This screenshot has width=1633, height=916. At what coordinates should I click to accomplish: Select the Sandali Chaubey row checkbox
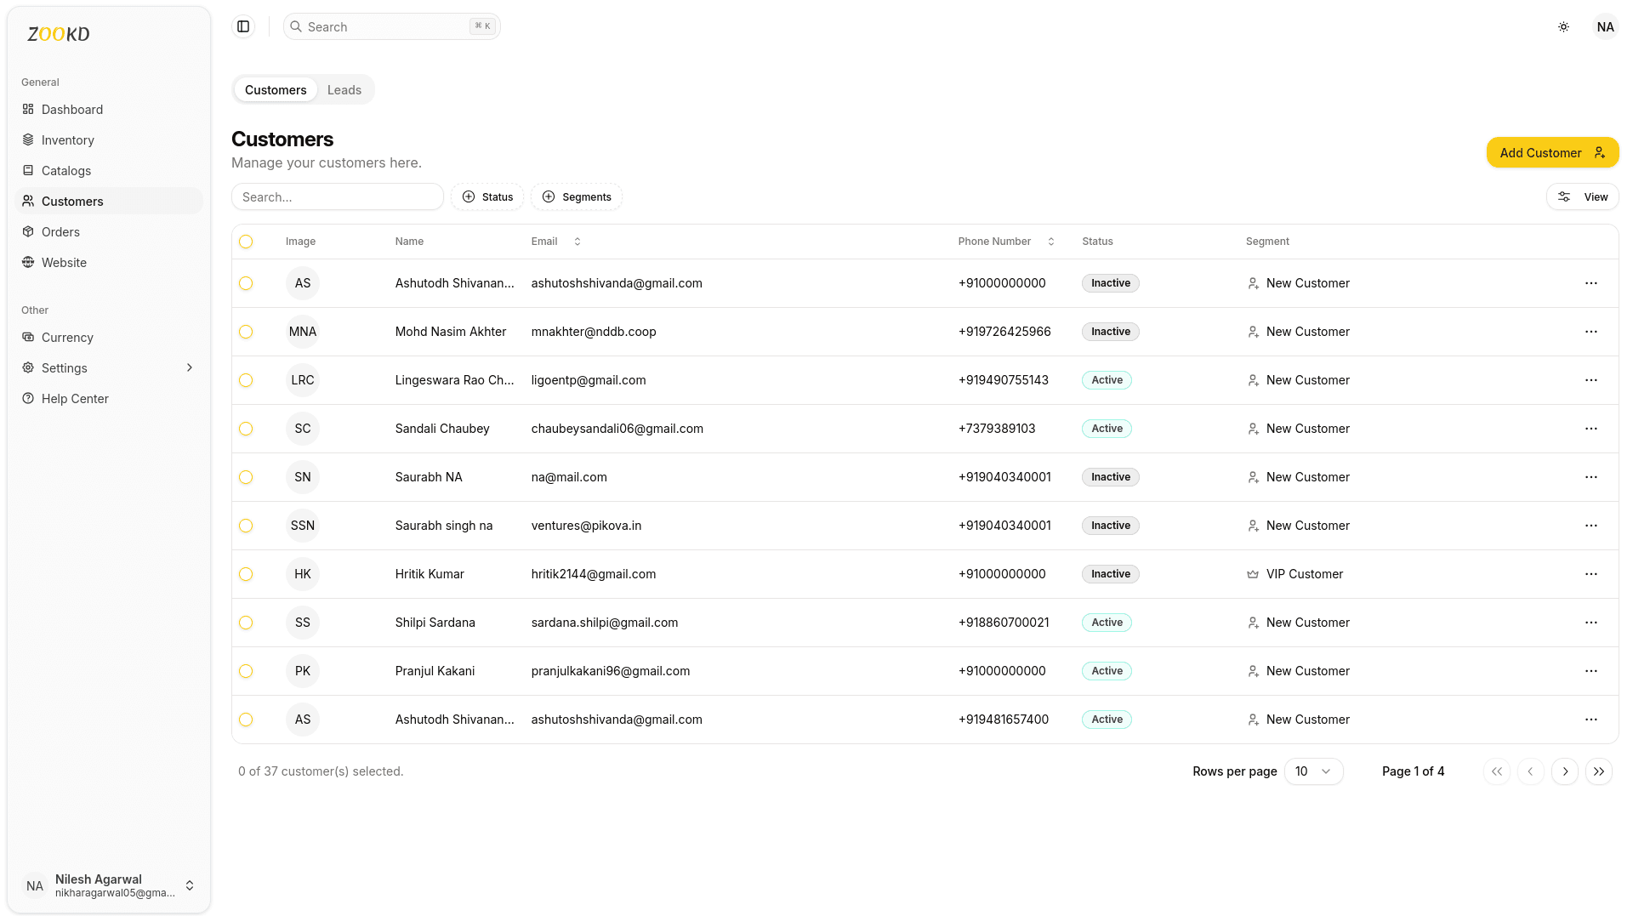(246, 429)
